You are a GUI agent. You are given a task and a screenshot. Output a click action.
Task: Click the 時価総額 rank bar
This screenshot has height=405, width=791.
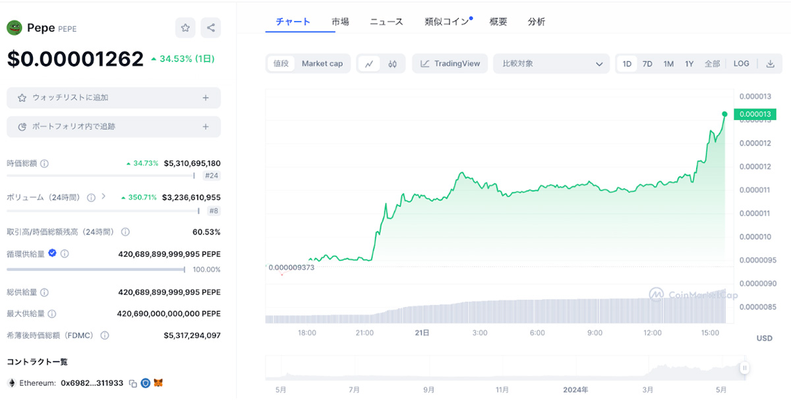(101, 176)
